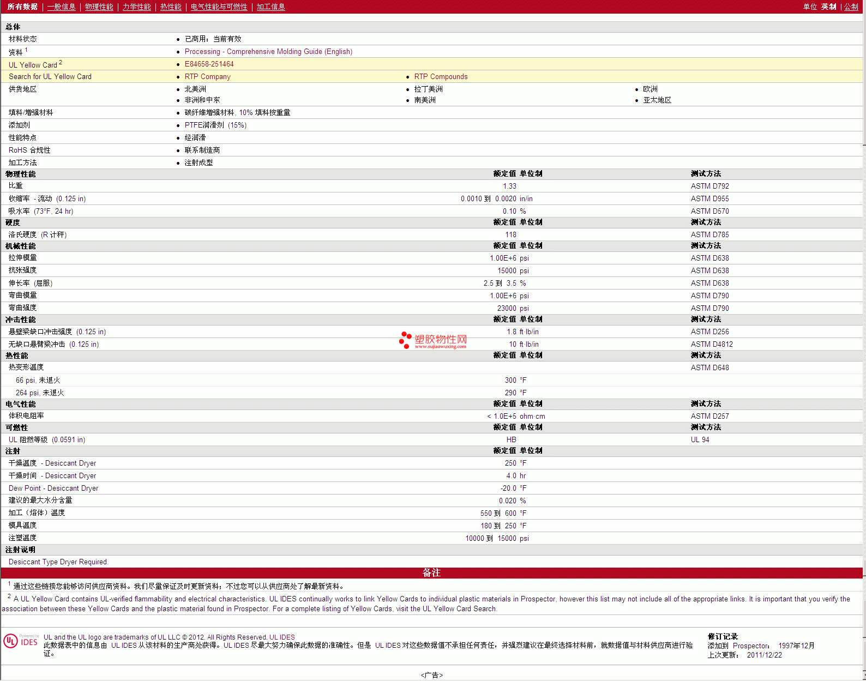The width and height of the screenshot is (866, 681).
Task: Switch to the 电气性能与可燃性 tab
Action: (x=219, y=7)
